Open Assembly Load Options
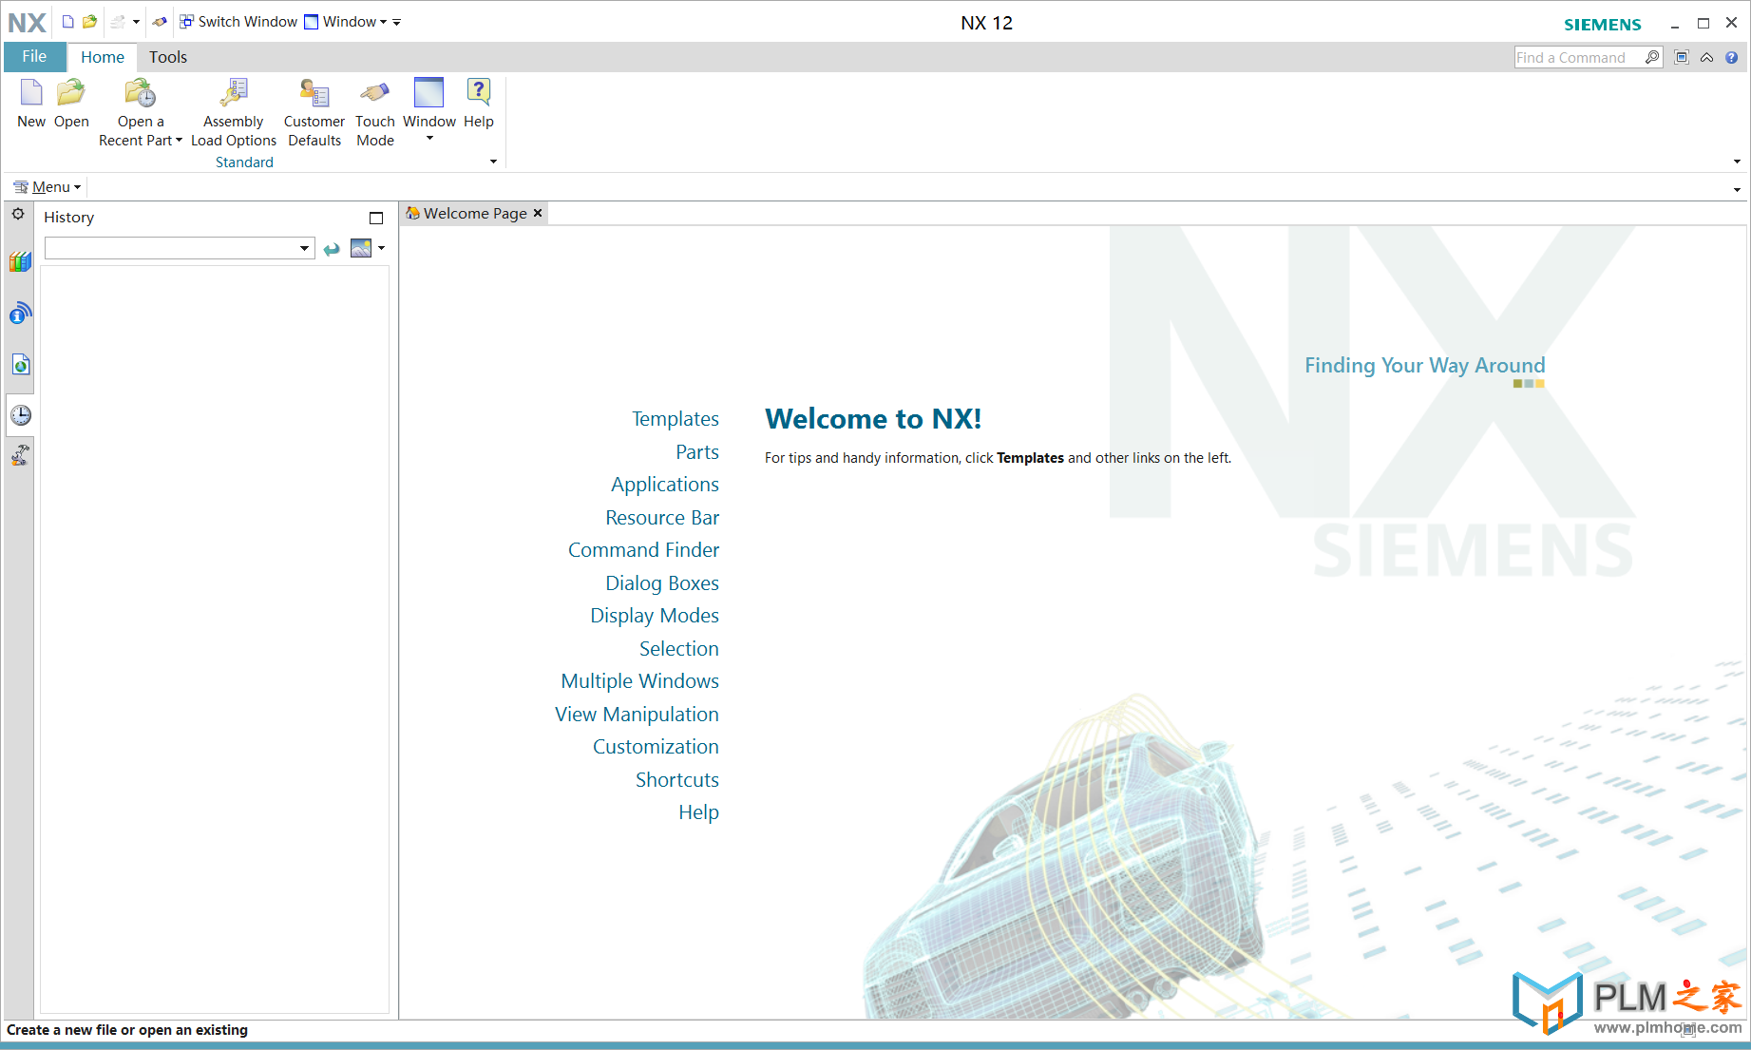This screenshot has height=1050, width=1751. tap(234, 113)
